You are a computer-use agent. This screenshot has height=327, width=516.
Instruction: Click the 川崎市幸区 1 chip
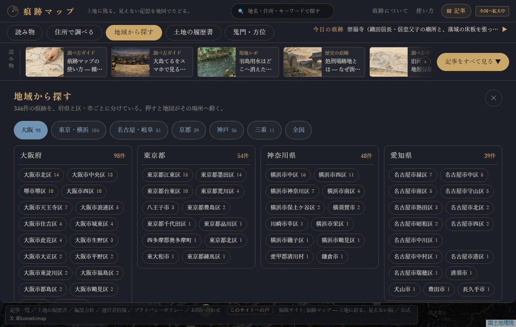click(287, 224)
